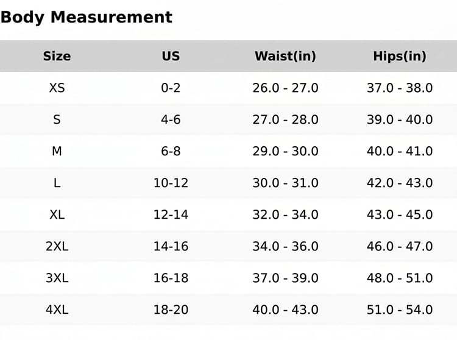Click hips value 51.0 - 54.0

400,310
